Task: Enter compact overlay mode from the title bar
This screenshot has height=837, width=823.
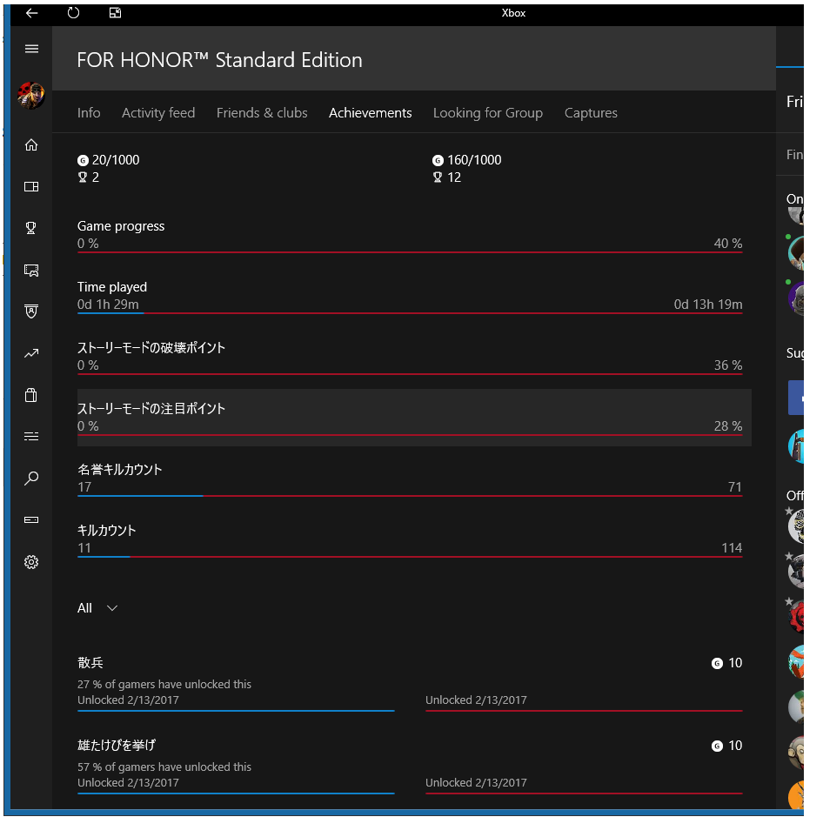Action: (114, 13)
